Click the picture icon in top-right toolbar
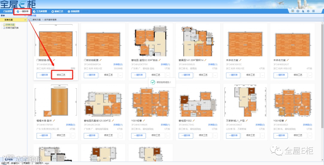324x165 pixels. [292, 11]
